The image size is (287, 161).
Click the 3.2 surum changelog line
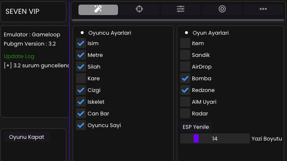[37, 66]
